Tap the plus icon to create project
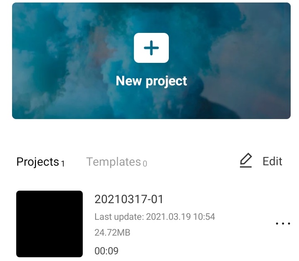Screen dimensions: 299x261 [151, 48]
